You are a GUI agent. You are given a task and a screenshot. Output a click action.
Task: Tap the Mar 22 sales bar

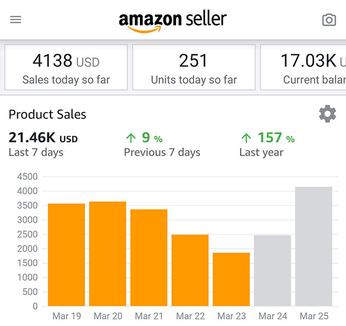(190, 270)
